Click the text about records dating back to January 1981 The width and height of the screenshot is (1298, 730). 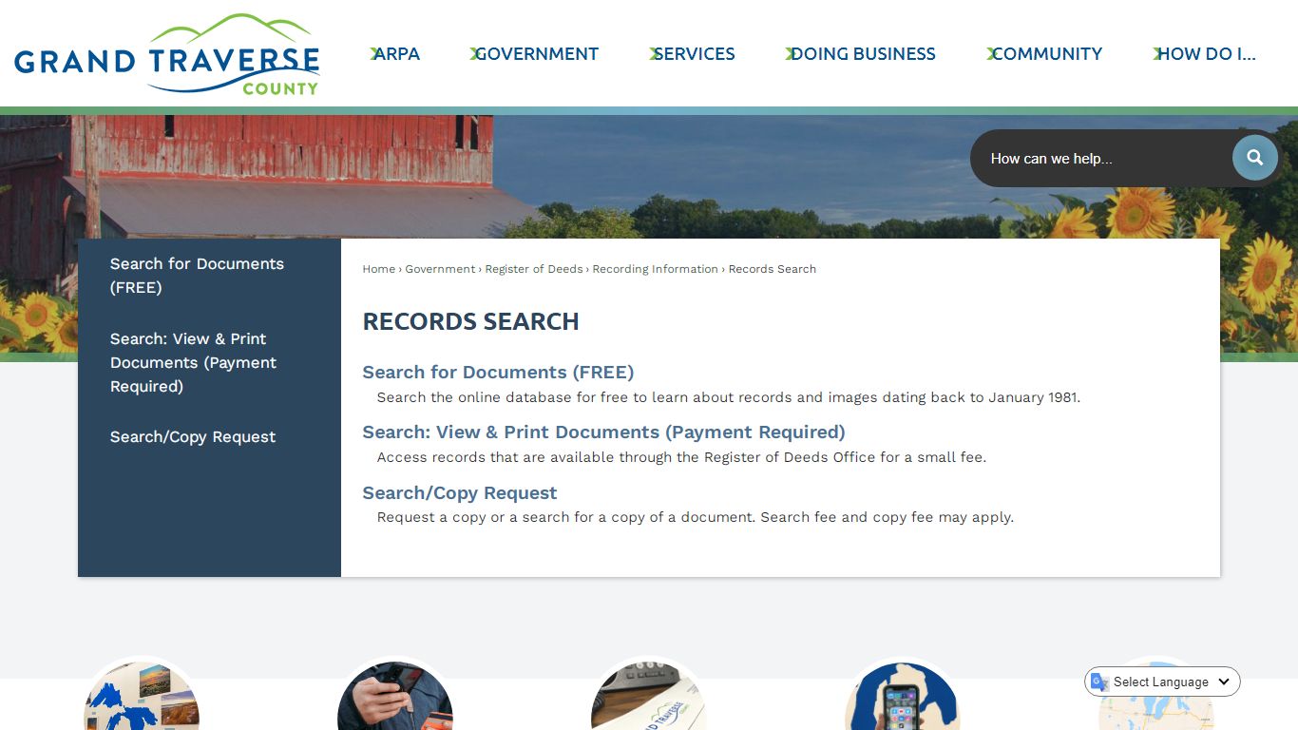point(729,397)
